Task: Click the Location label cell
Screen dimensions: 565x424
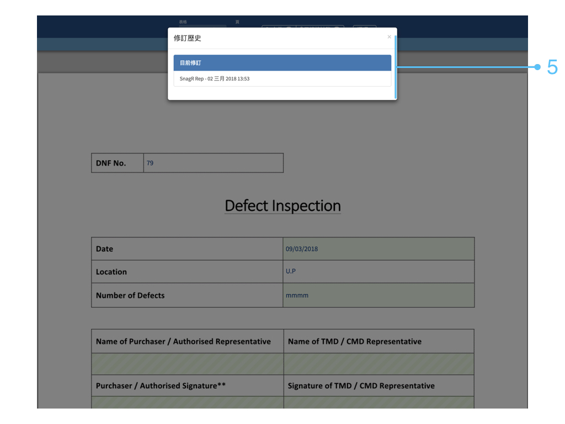Action: click(188, 272)
